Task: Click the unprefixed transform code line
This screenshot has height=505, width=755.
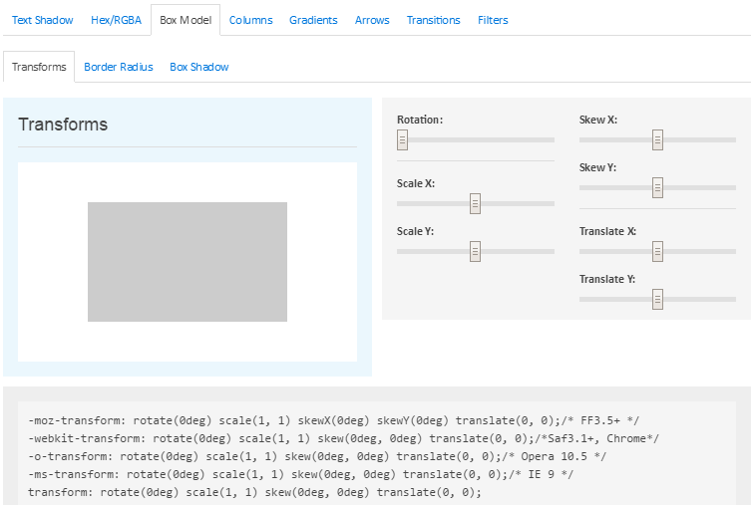Action: click(x=254, y=492)
